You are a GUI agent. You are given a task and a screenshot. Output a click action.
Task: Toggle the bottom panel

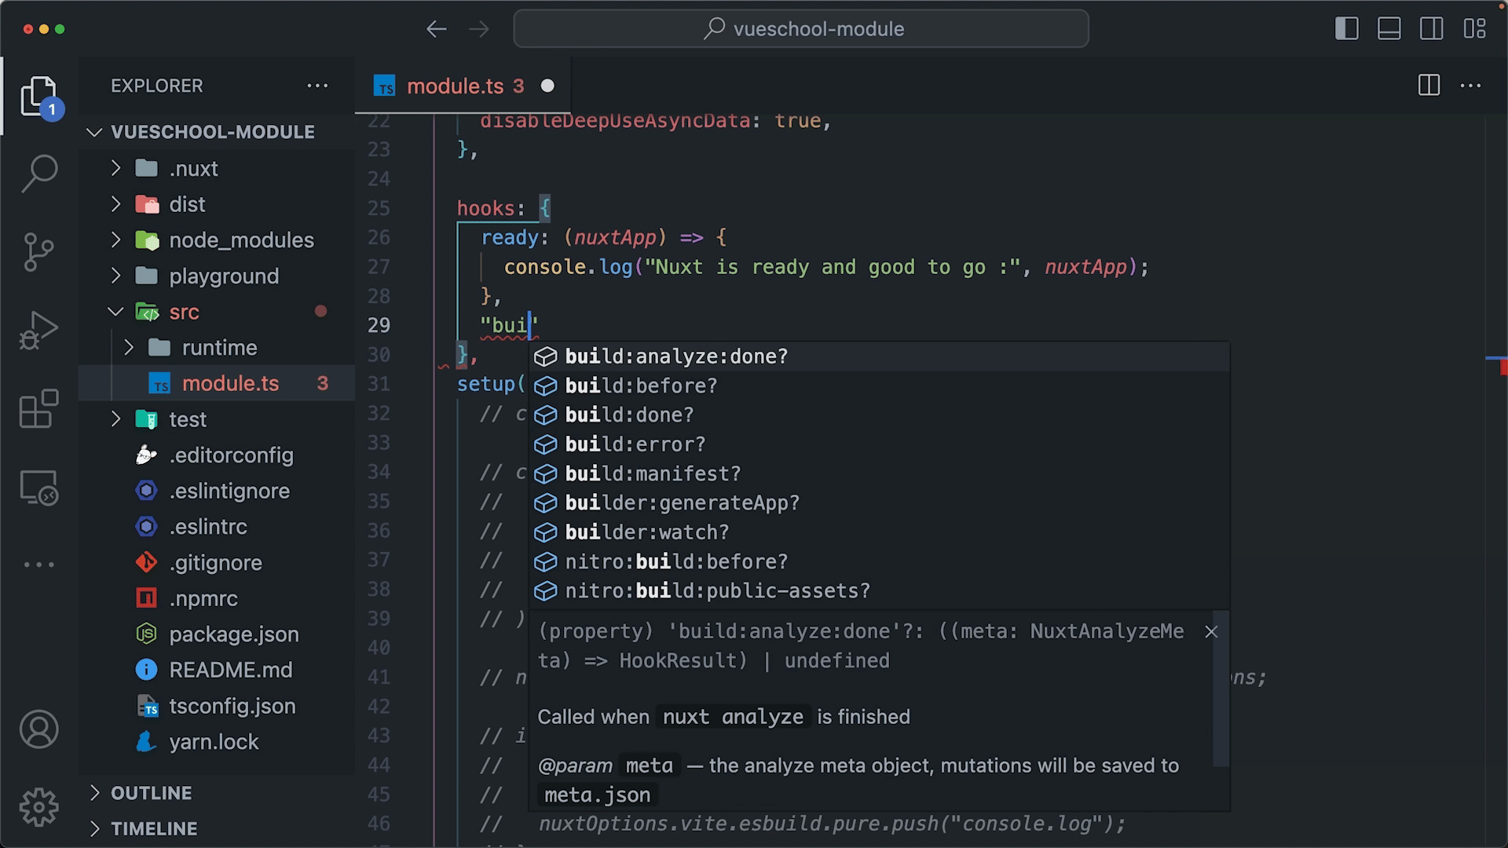[x=1389, y=29]
